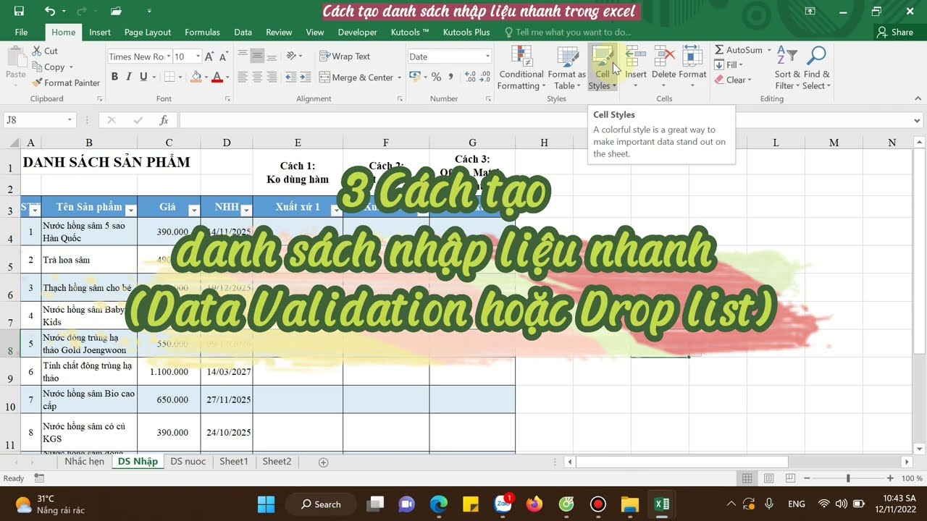927x521 pixels.
Task: Click Increase Decimal icon
Action: (x=469, y=77)
